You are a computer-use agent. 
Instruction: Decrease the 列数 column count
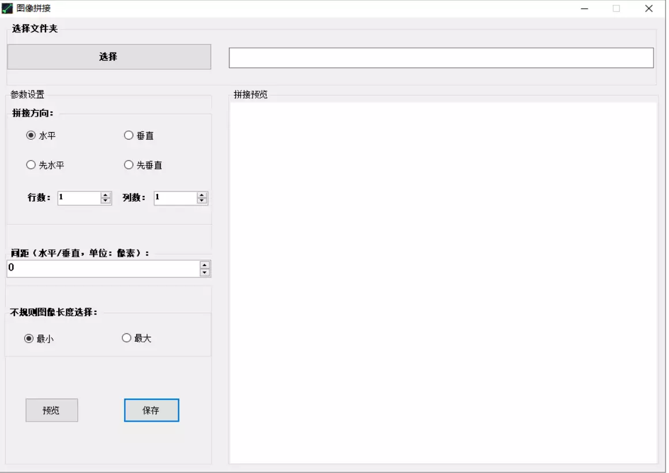tap(202, 201)
